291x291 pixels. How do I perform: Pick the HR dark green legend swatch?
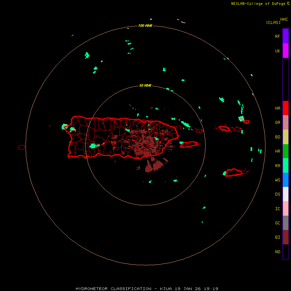(x=286, y=151)
